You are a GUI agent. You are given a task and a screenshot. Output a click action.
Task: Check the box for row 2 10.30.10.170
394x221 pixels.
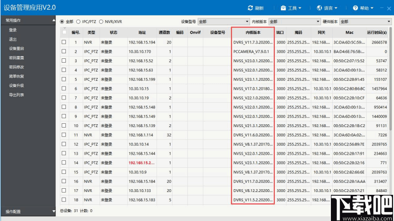pos(64,51)
